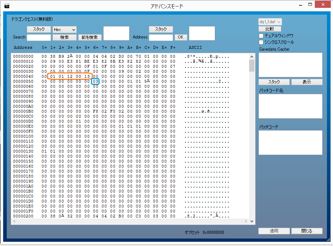Click the オフセット 0x00000000 offset readout
The width and height of the screenshot is (333, 246).
click(x=204, y=232)
